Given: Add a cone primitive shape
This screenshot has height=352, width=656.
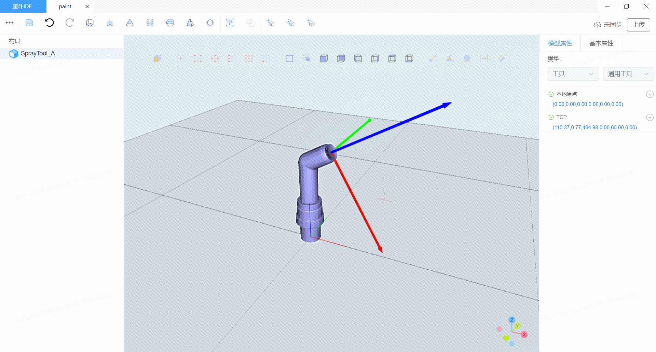Looking at the screenshot, I should [130, 23].
